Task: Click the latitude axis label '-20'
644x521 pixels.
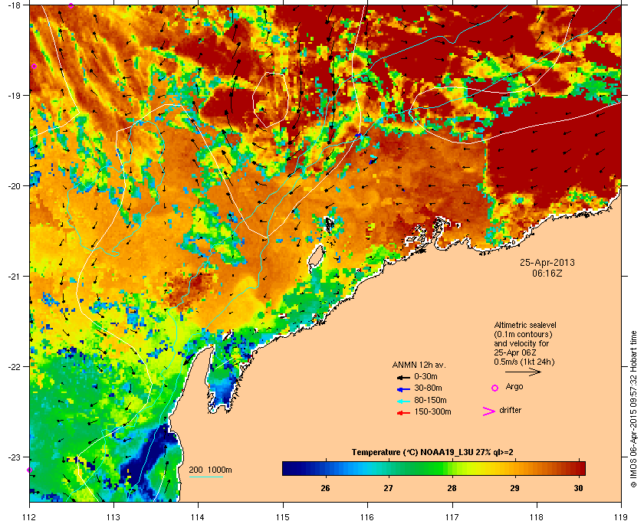Action: click(14, 185)
